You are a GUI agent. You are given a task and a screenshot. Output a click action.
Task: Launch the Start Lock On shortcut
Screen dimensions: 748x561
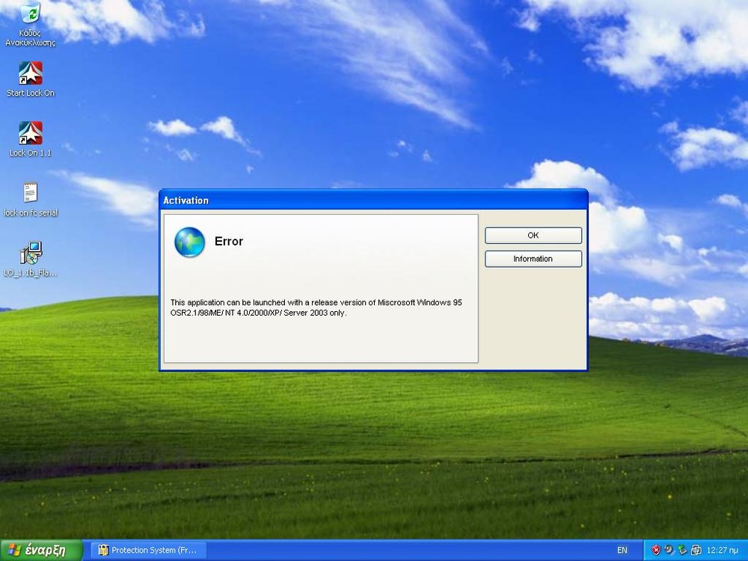point(31,73)
